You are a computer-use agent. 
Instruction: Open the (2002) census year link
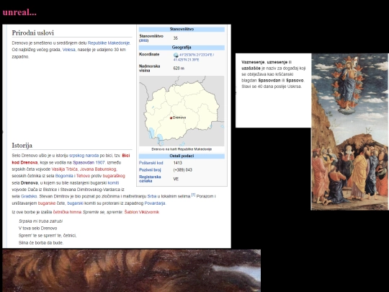(x=143, y=40)
